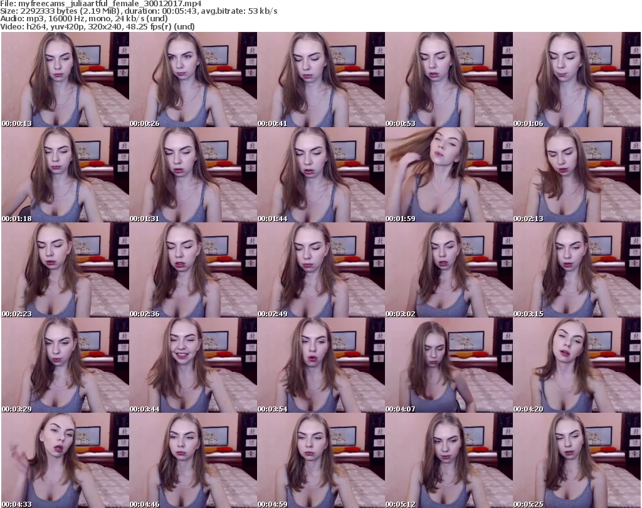The image size is (642, 508).
Task: Select the thumbnail timestamped 00:03:02
Action: pyautogui.click(x=449, y=270)
